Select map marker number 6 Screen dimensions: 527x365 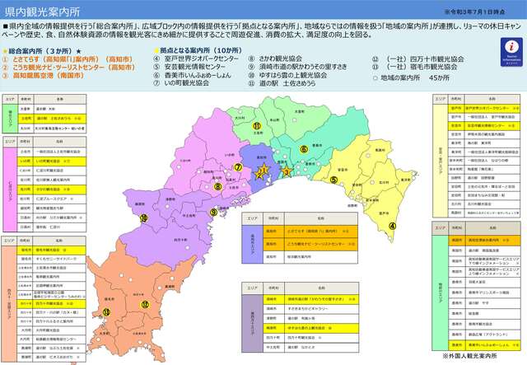[x=303, y=149]
